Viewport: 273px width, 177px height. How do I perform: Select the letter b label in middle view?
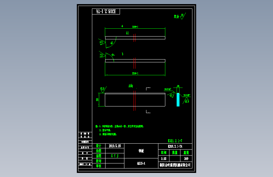pos(122,54)
